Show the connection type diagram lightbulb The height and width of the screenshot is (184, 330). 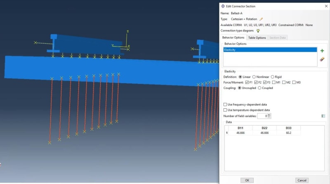[x=258, y=30]
